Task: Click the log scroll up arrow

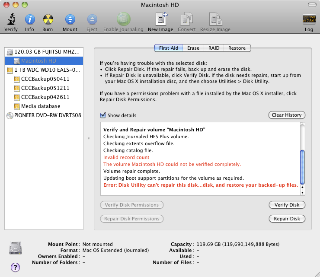Action: pyautogui.click(x=302, y=187)
